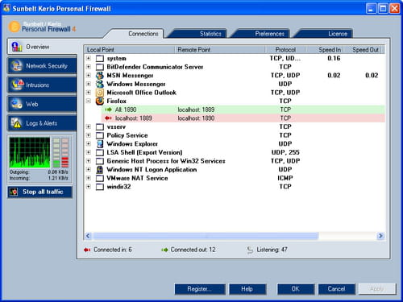
Task: Click the Connected out green arrow icon
Action: tap(164, 250)
